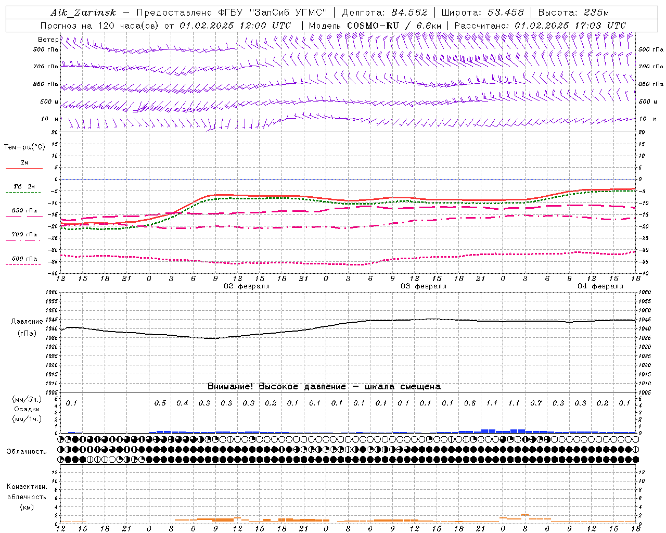Select the 0.5 precipitation value
The height and width of the screenshot is (533, 666).
click(160, 403)
